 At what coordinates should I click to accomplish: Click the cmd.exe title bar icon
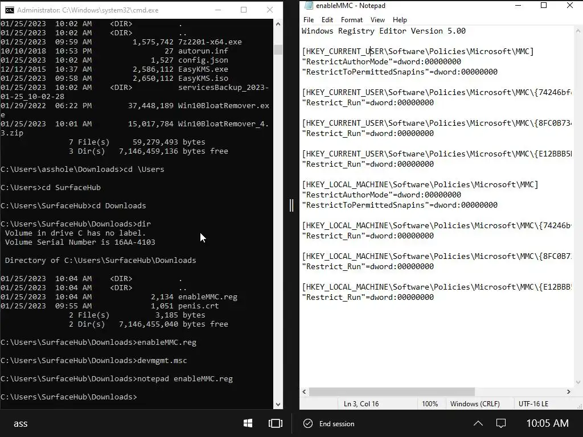click(x=9, y=10)
